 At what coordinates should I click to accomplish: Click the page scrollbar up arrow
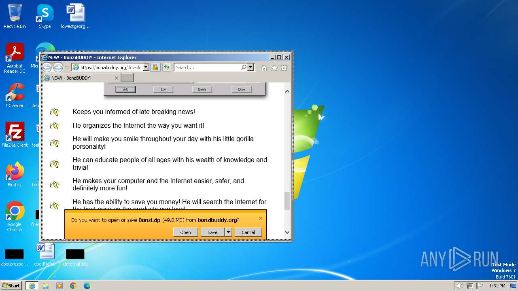(x=287, y=91)
